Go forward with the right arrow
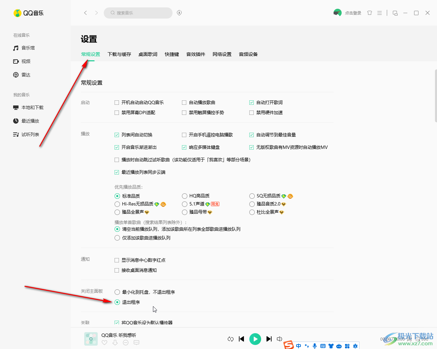 tap(96, 13)
